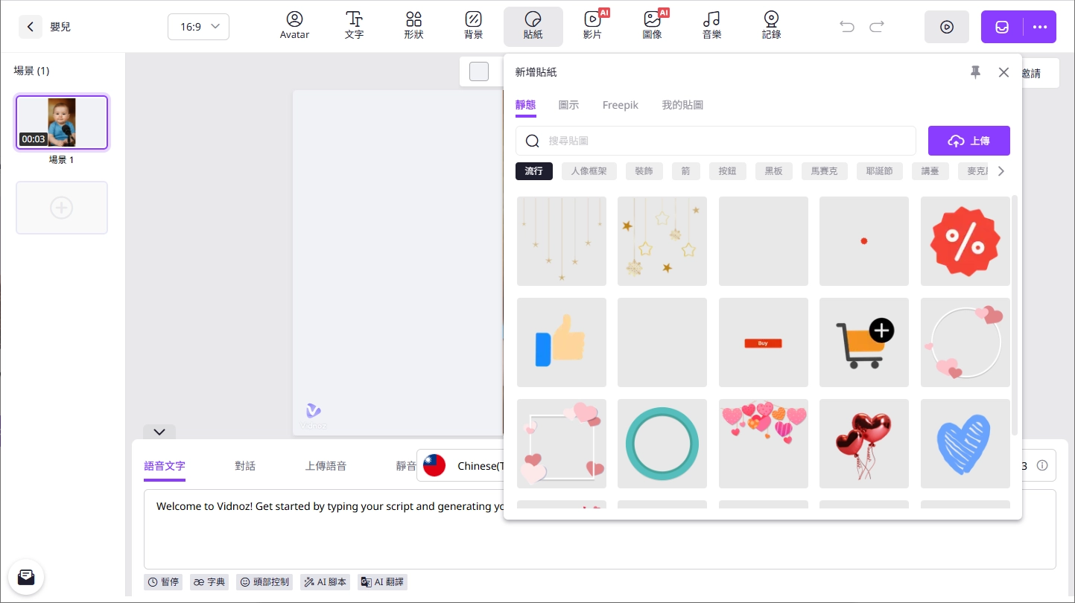Switch to the 語音文字 tab
Image resolution: width=1075 pixels, height=603 pixels.
click(x=165, y=466)
